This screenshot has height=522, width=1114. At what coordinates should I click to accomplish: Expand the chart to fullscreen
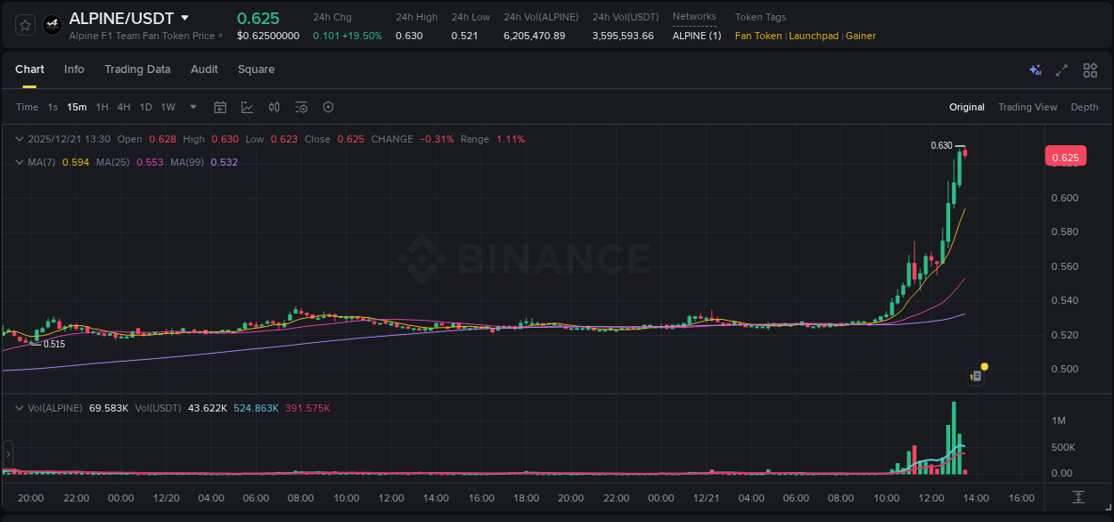pos(1061,69)
